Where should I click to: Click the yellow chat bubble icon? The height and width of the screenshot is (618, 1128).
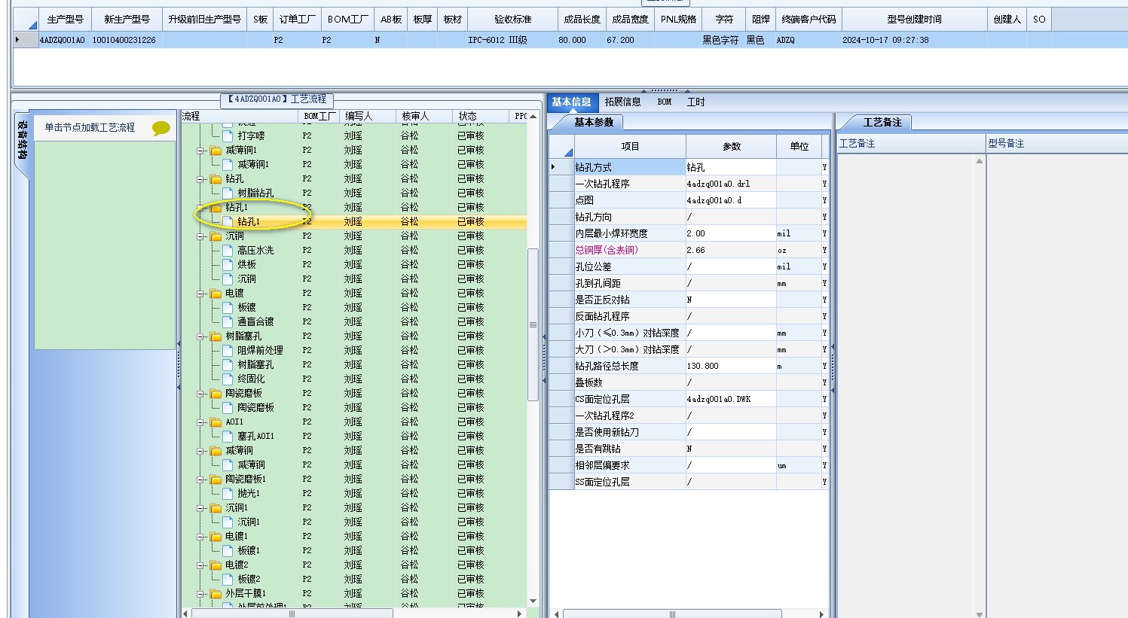[x=160, y=129]
